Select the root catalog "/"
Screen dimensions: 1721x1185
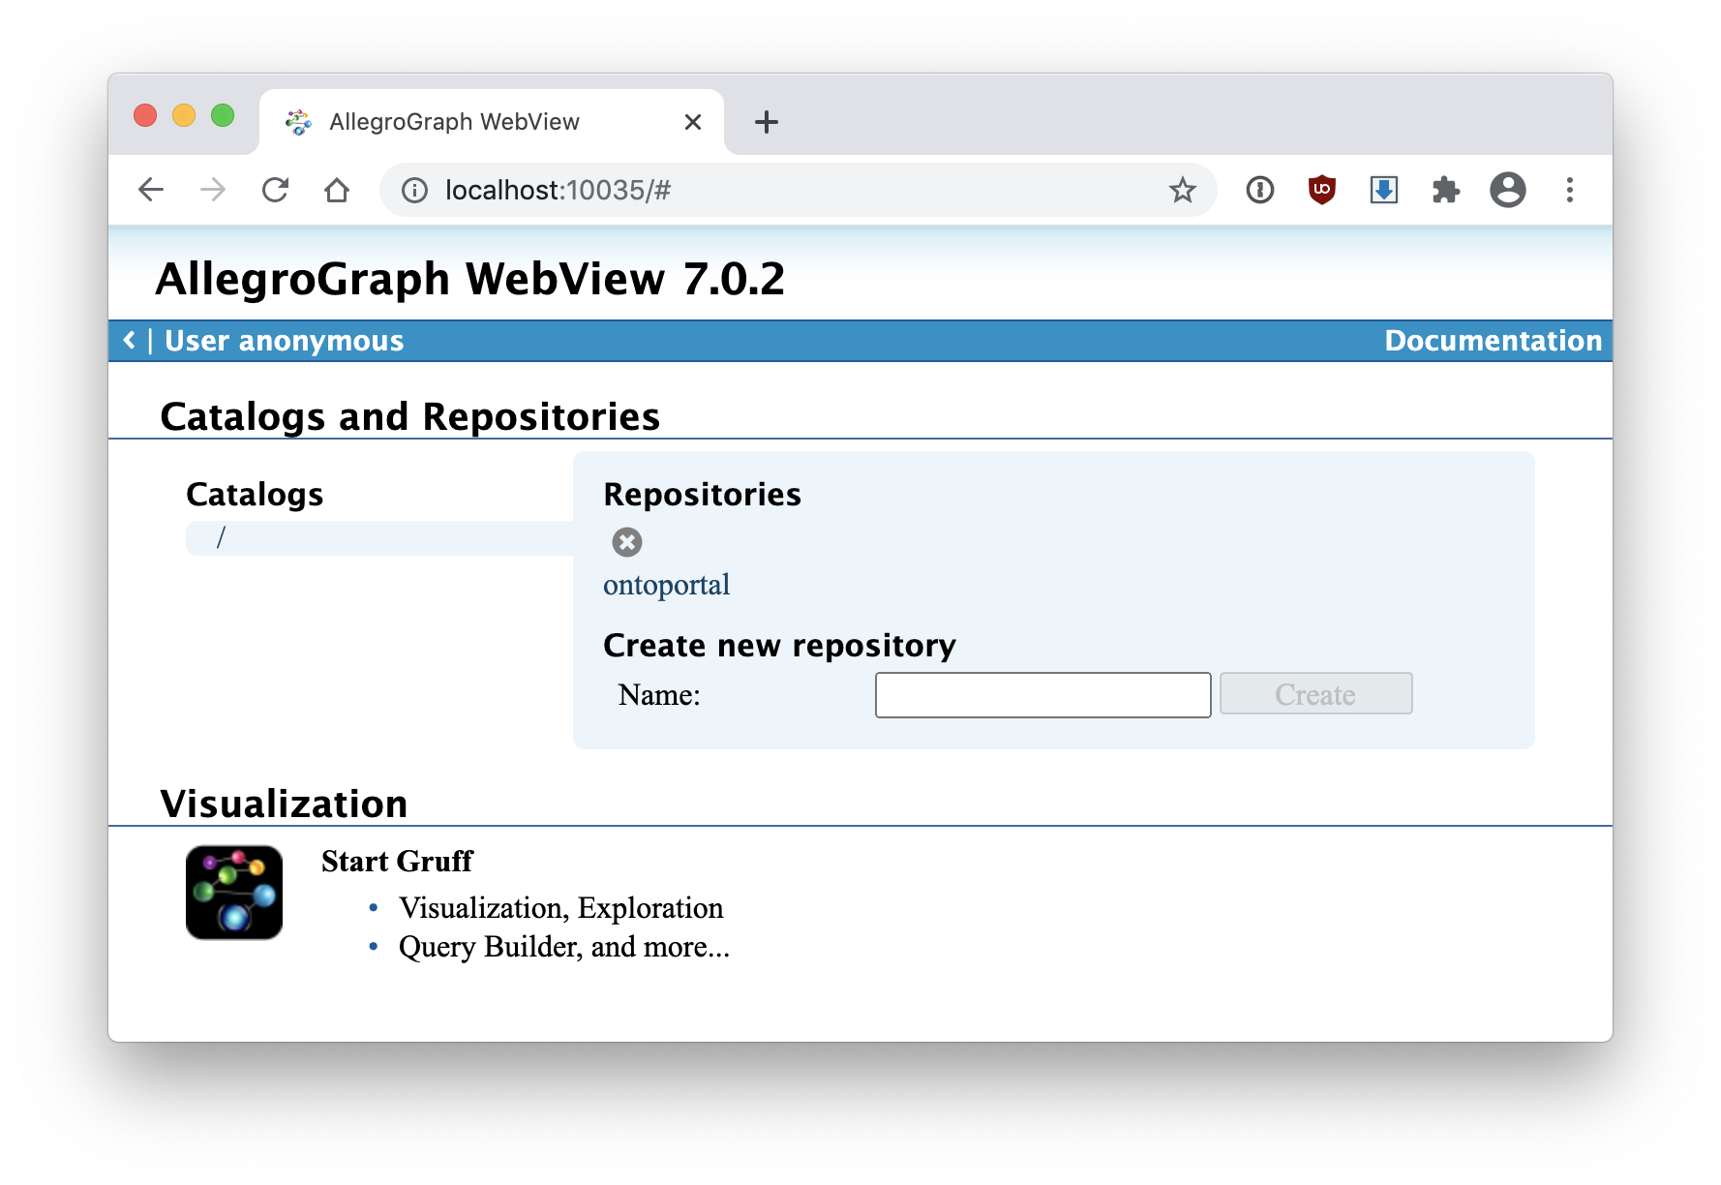point(221,537)
